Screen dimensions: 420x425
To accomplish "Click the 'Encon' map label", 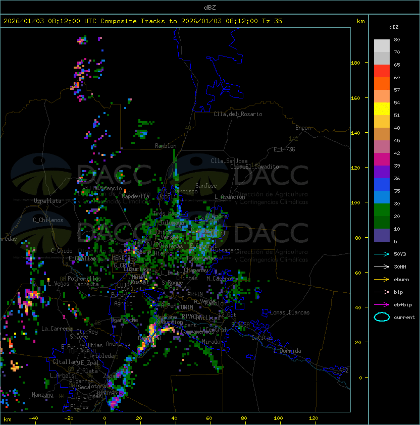I will pos(303,128).
